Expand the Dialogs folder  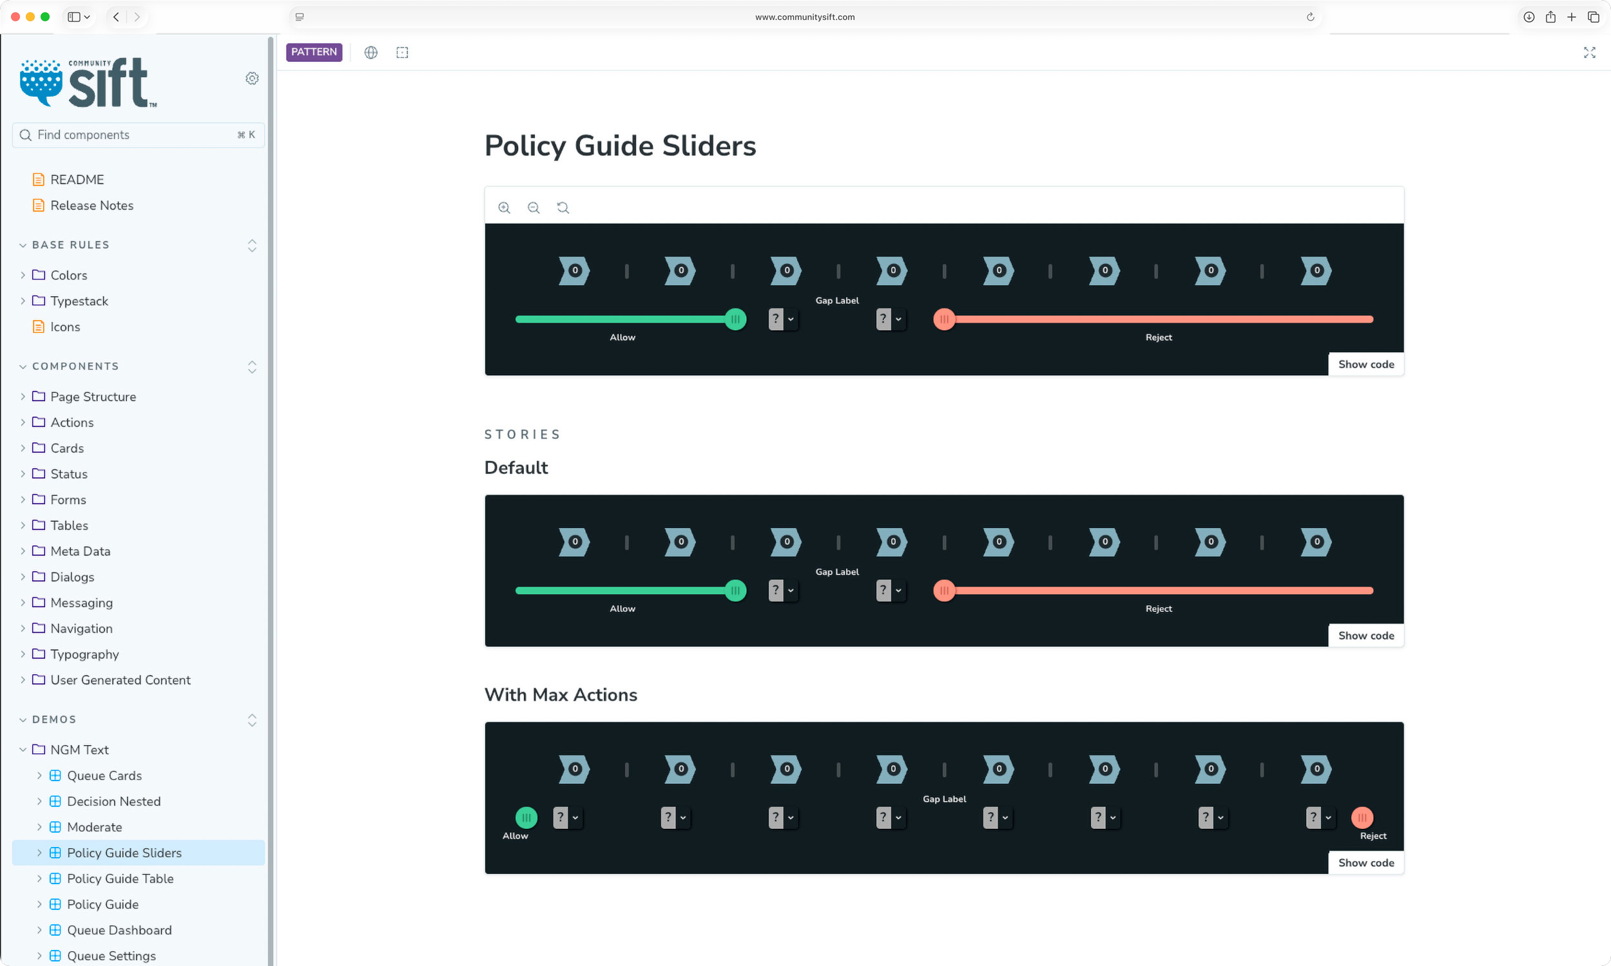(x=72, y=577)
